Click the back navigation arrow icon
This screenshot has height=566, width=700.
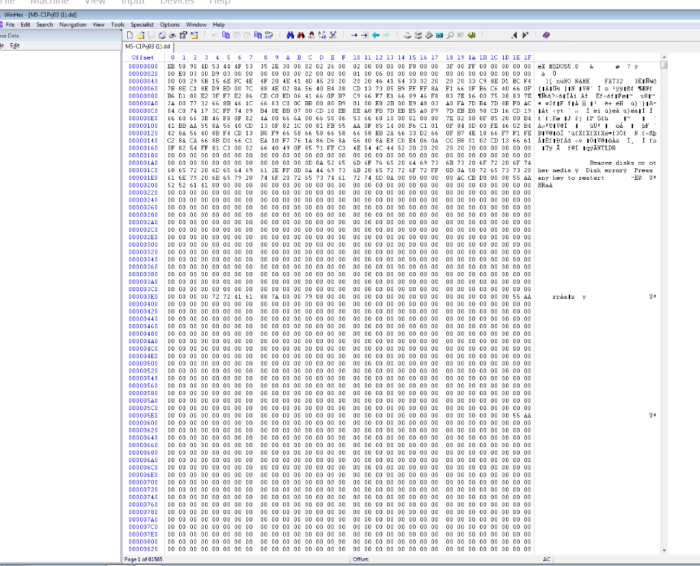[375, 35]
